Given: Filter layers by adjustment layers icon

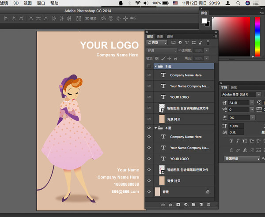Looking at the screenshot, I should pos(180,42).
